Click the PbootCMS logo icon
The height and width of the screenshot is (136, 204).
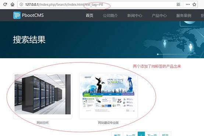click(x=17, y=15)
